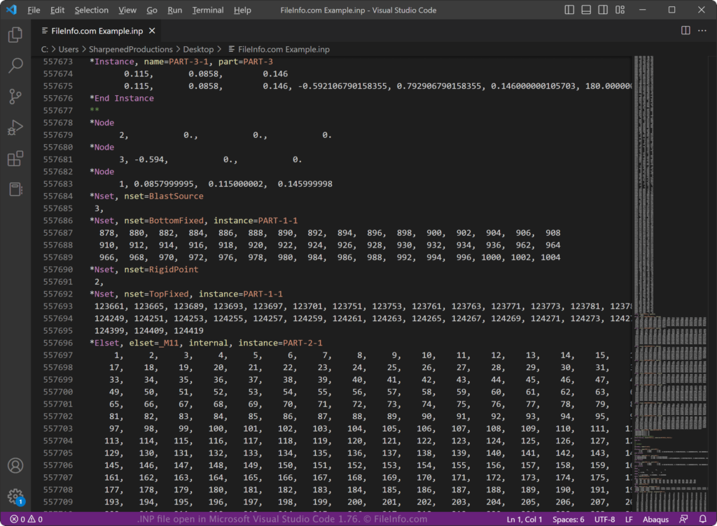The width and height of the screenshot is (717, 526).
Task: Click the SharpenedProductions breadcrumb segment
Action: point(131,49)
